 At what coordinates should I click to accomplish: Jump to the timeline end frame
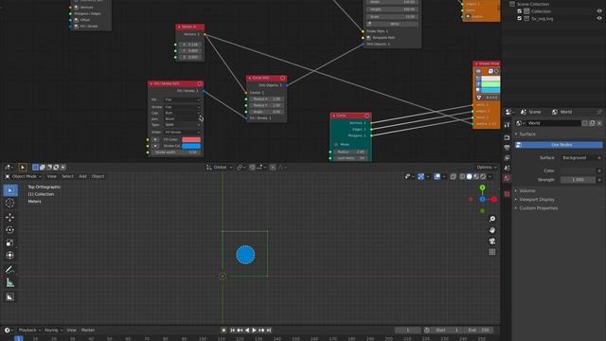pos(269,331)
